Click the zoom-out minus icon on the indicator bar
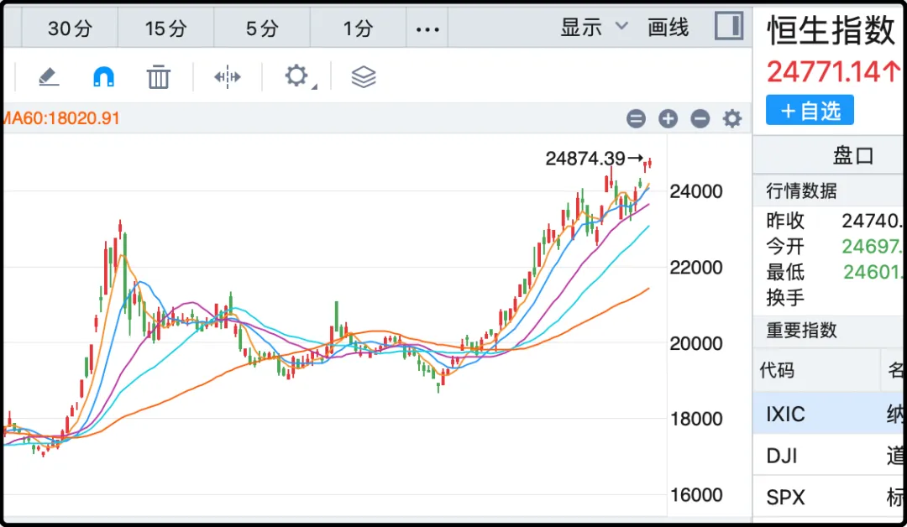The width and height of the screenshot is (907, 527). point(700,119)
